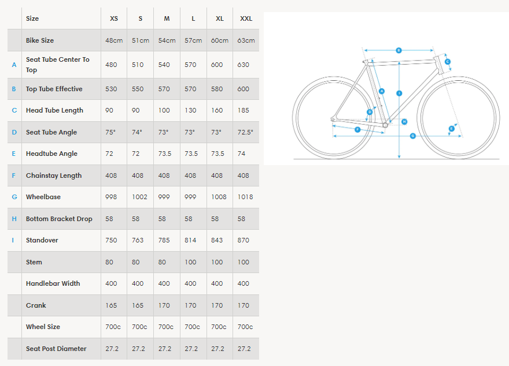Click the I standover marker in the diagram

click(399, 93)
